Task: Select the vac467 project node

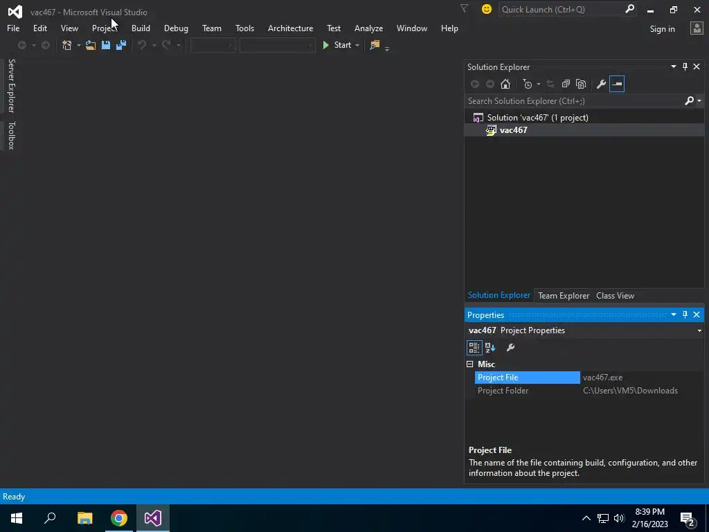Action: (x=513, y=130)
